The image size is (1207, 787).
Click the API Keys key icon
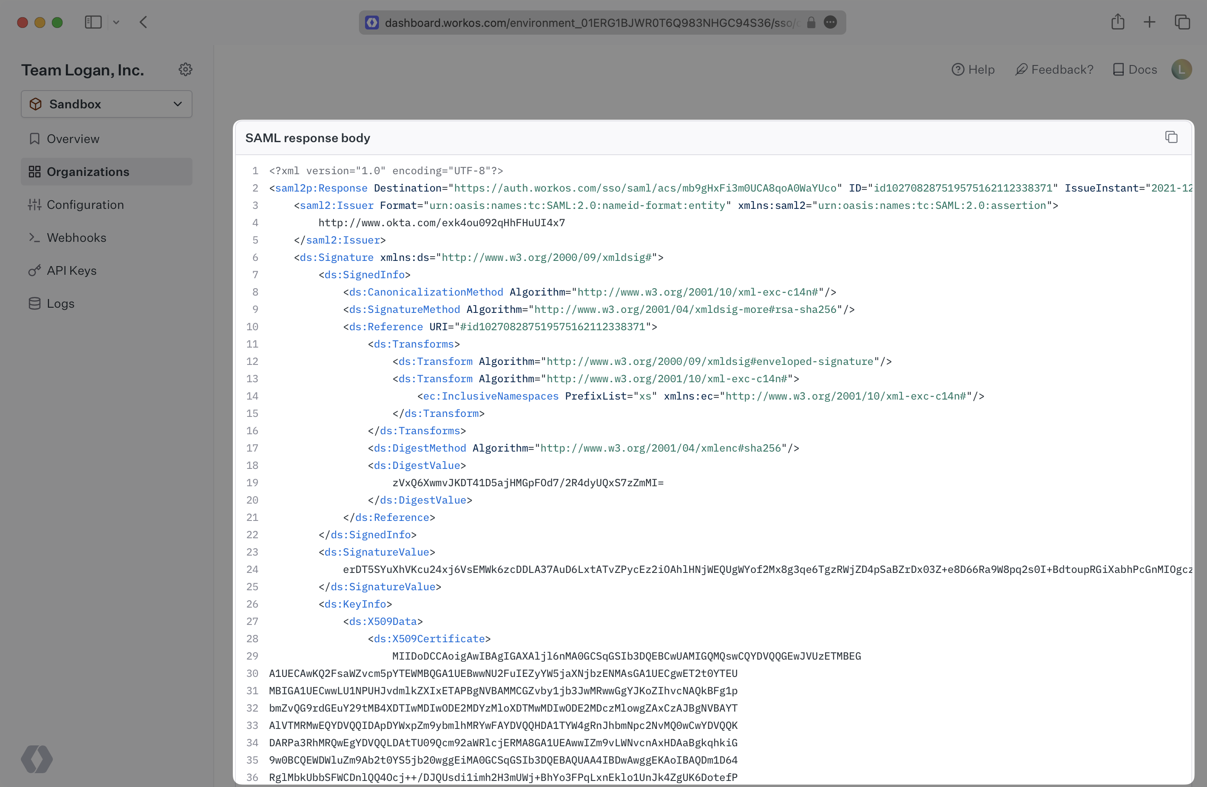(x=35, y=270)
